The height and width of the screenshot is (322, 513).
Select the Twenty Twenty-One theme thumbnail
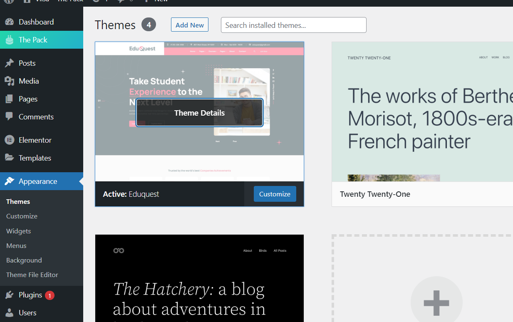click(x=422, y=112)
